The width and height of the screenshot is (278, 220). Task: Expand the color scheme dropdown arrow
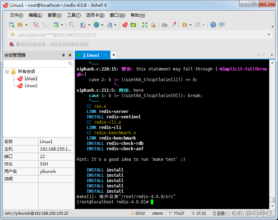coord(89,25)
